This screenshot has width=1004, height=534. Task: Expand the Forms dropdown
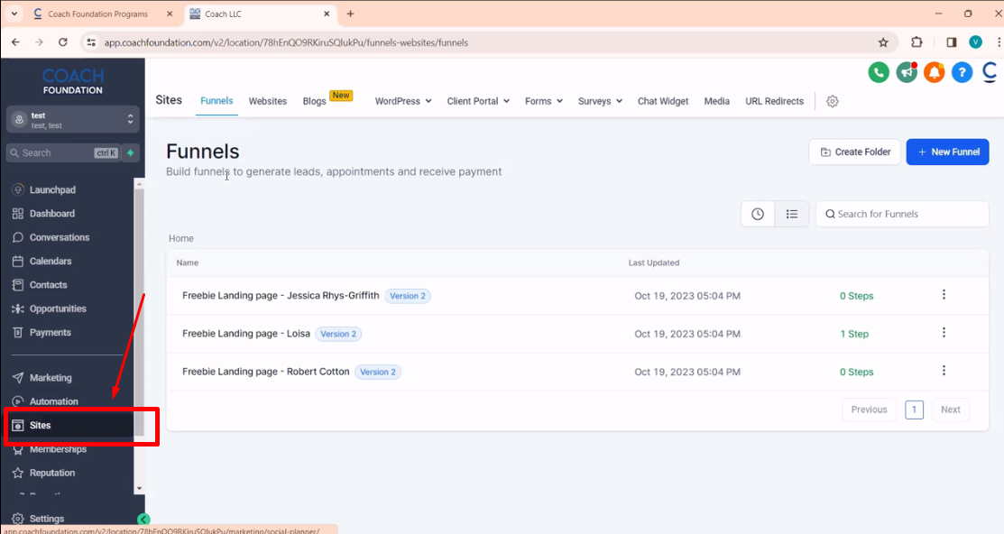tap(544, 101)
